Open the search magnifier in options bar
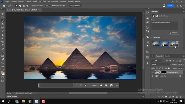This screenshot has width=185, height=104. click(x=177, y=6)
